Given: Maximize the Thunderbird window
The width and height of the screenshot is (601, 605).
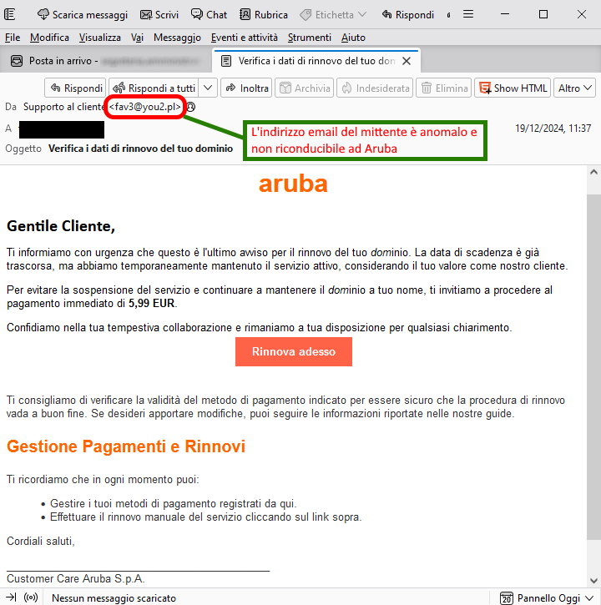Looking at the screenshot, I should 543,14.
